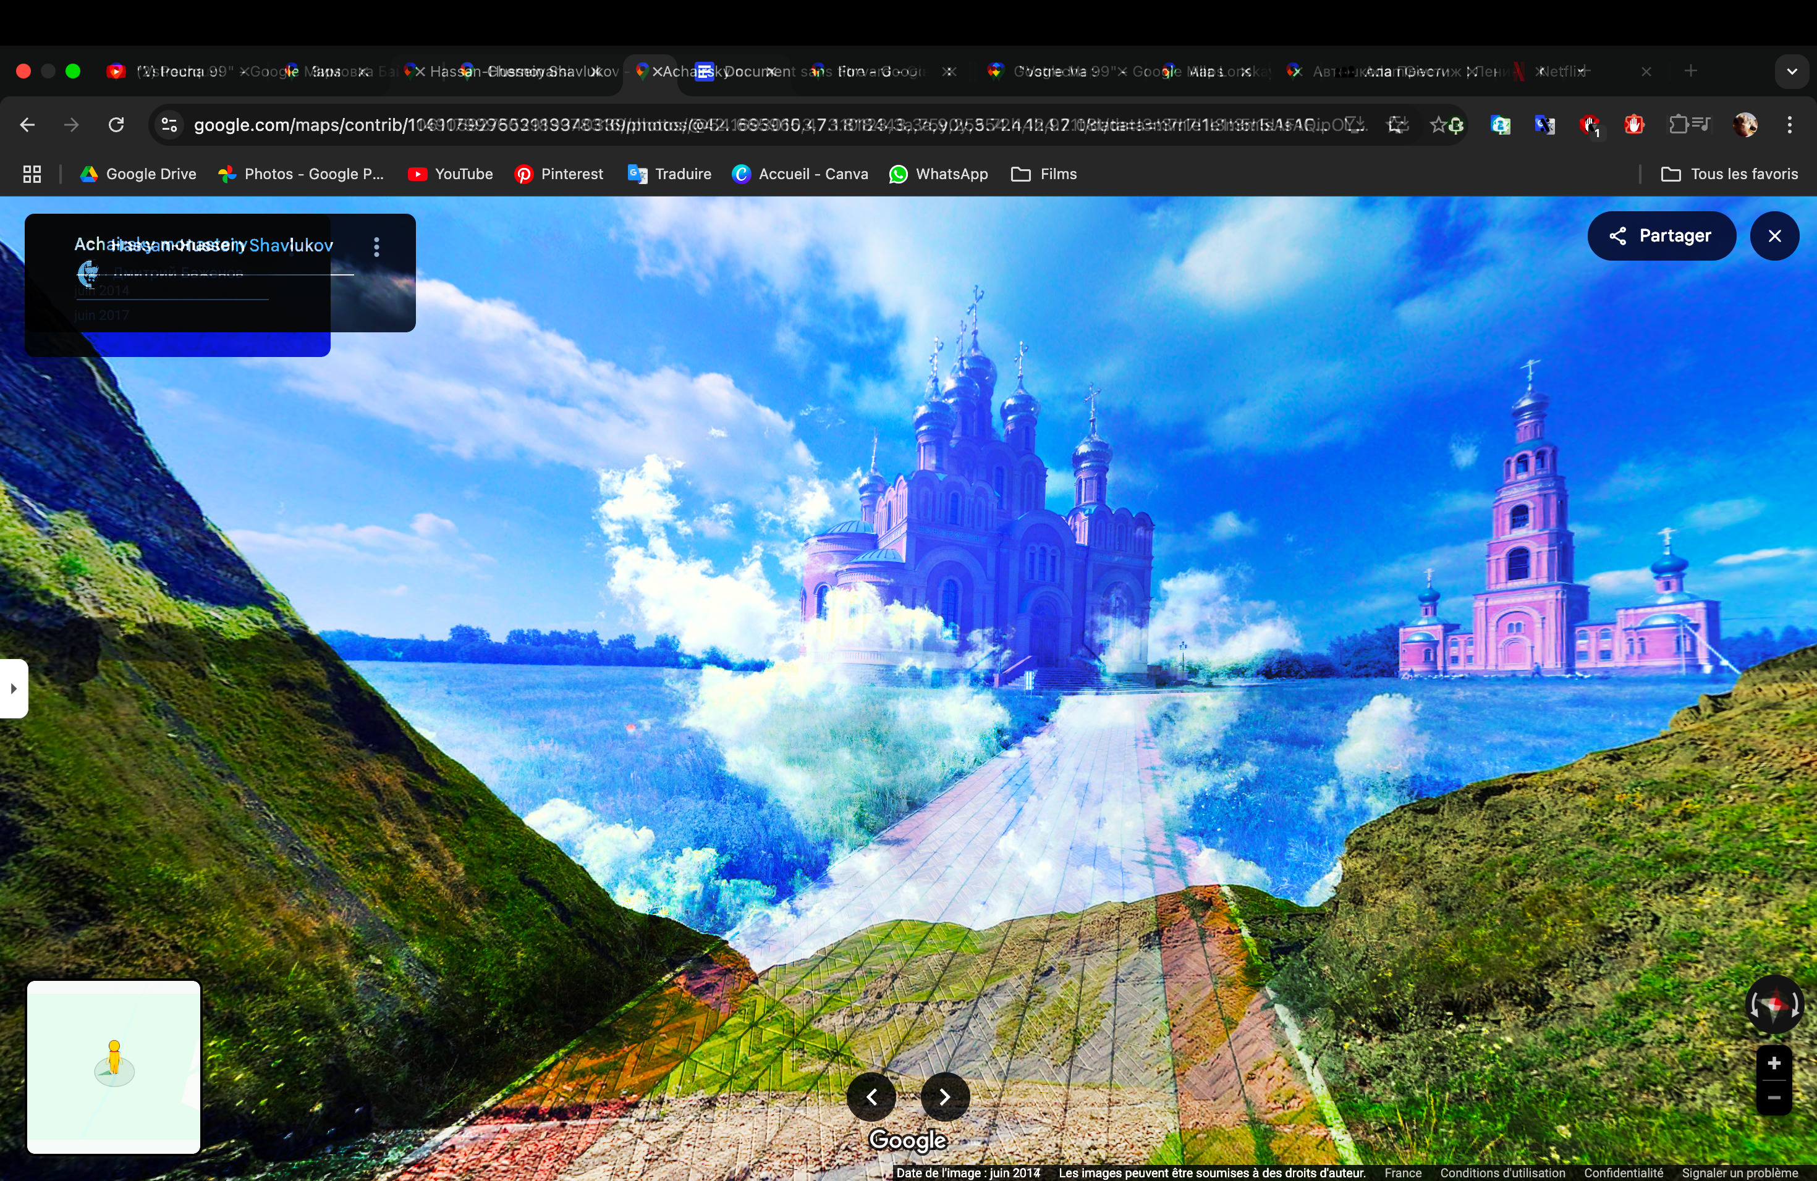Expand the Tous les favoris folder
Image resolution: width=1817 pixels, height=1181 pixels.
1729,174
